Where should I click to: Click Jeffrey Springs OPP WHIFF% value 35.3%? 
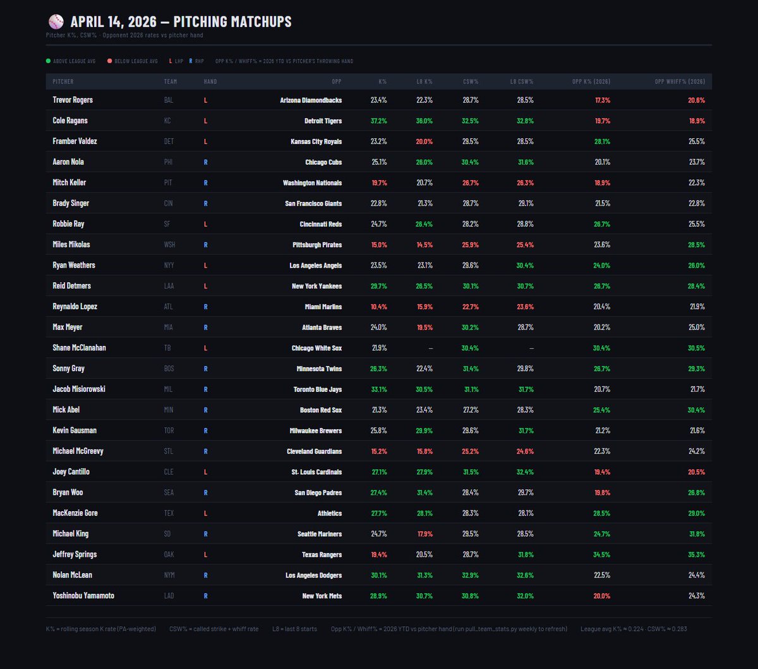coord(697,555)
